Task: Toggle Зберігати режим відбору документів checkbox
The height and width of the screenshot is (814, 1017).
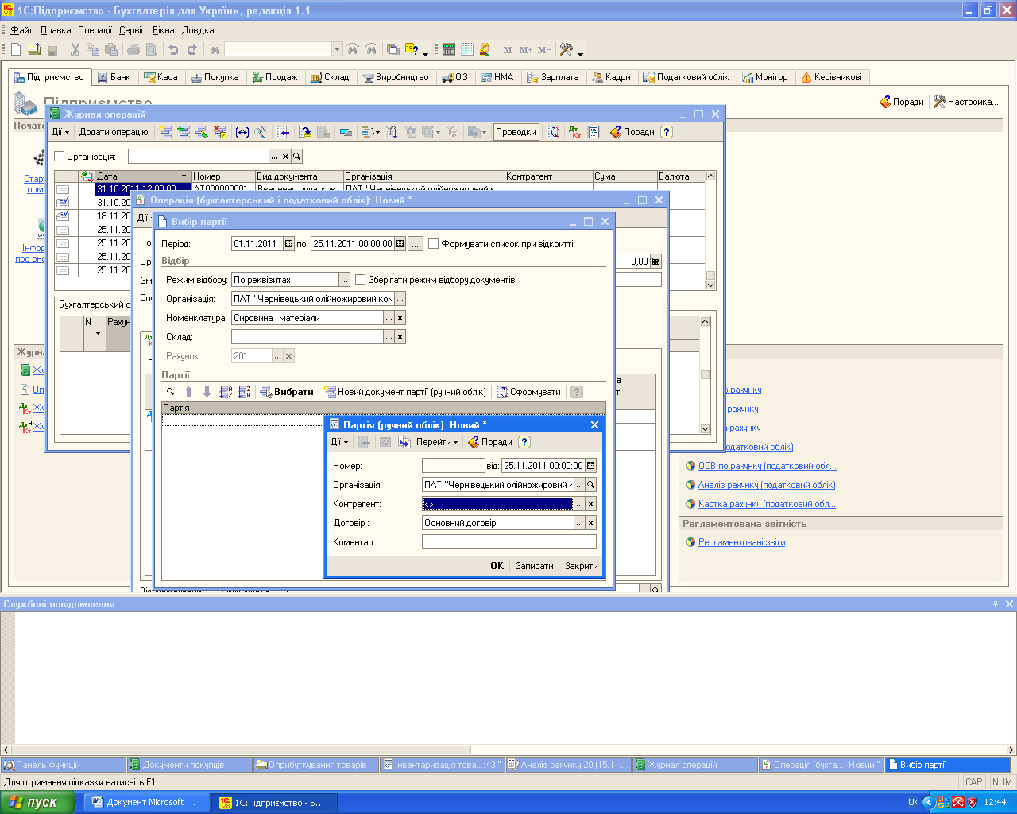Action: [x=360, y=280]
